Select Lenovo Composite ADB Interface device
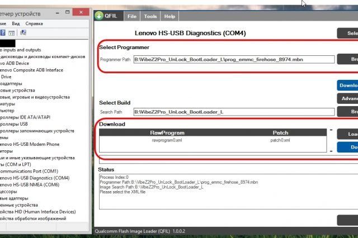Screen dimensions: 358x238 [x=31, y=70]
